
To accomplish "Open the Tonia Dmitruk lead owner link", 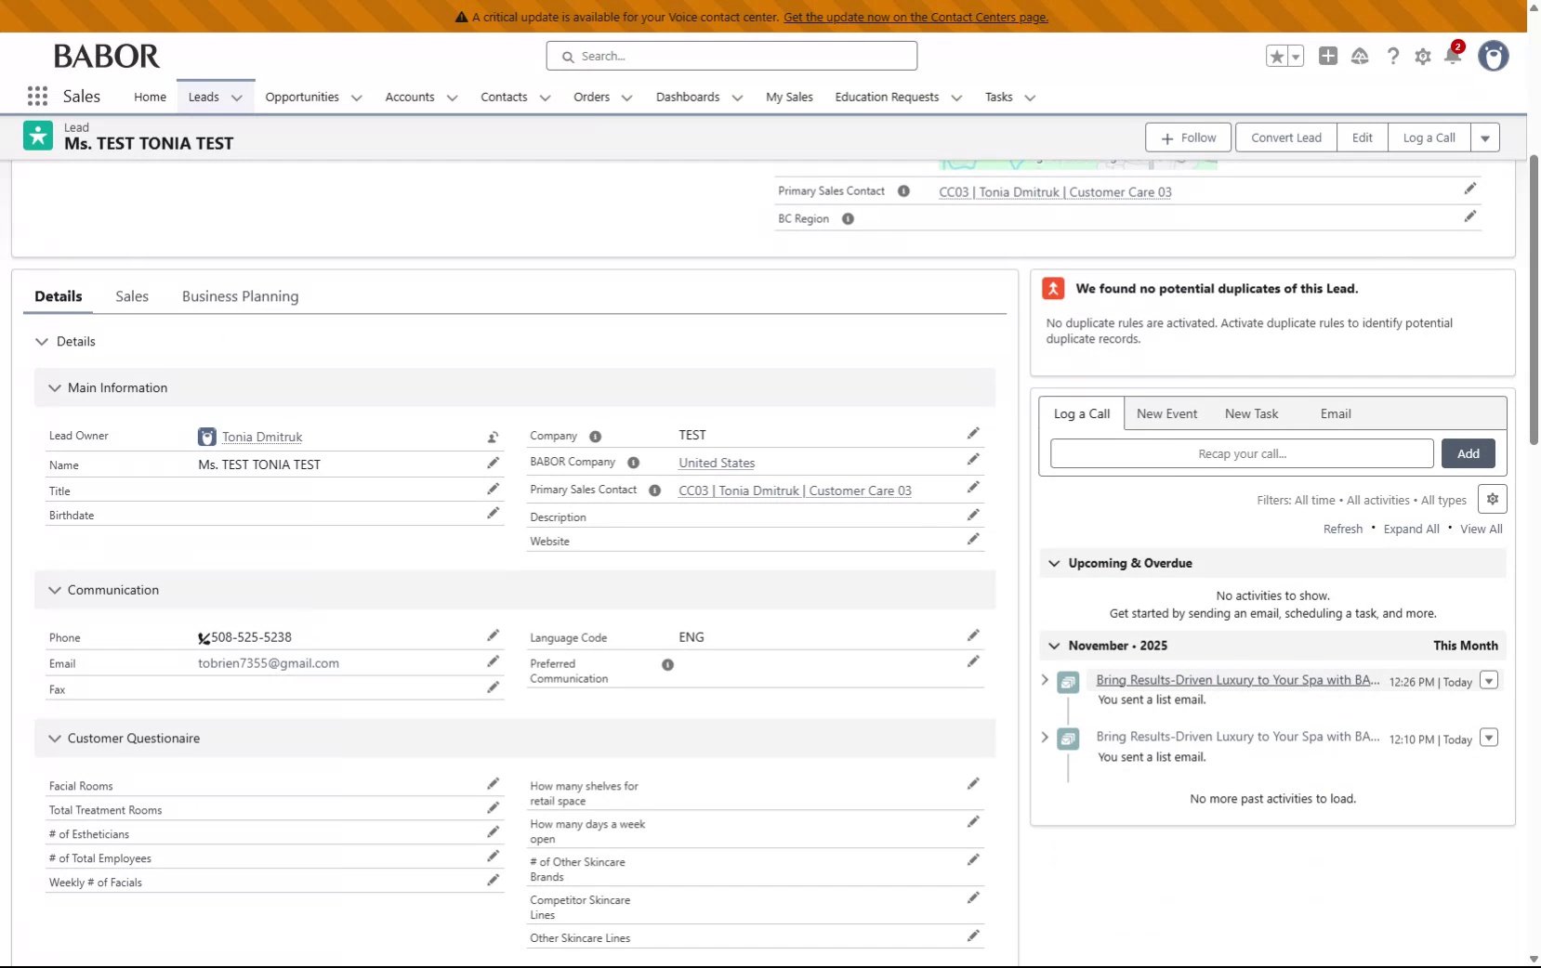I will [x=262, y=437].
